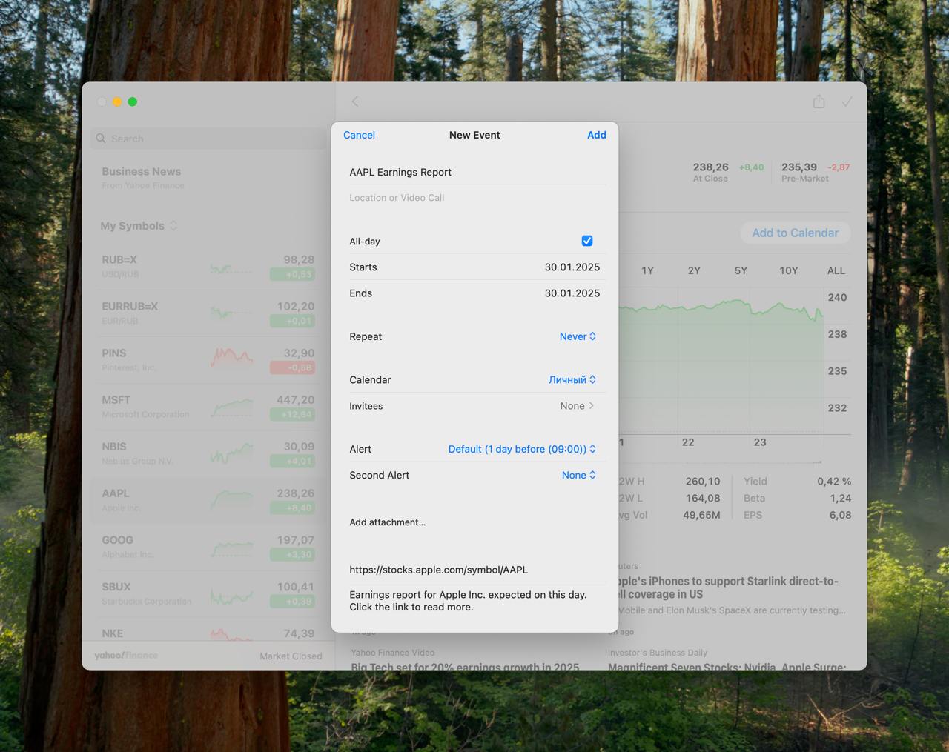Open the Calendar dropdown set to Личный
Screen dimensions: 949x752
pyautogui.click(x=572, y=379)
